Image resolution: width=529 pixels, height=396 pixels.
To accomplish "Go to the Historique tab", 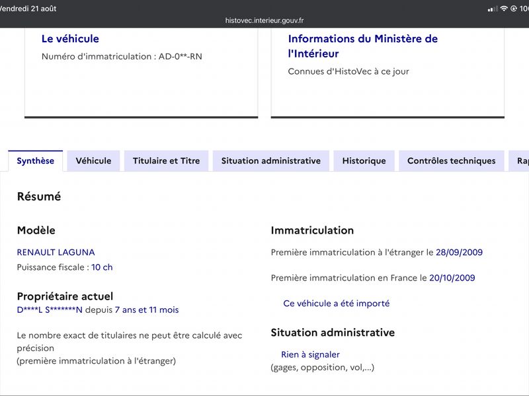I will pos(364,161).
